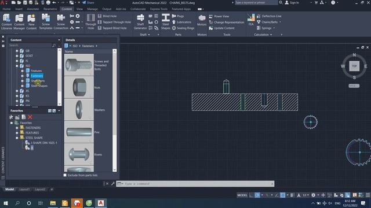
Task: Insert Sealing Rings part
Action: [x=183, y=28]
